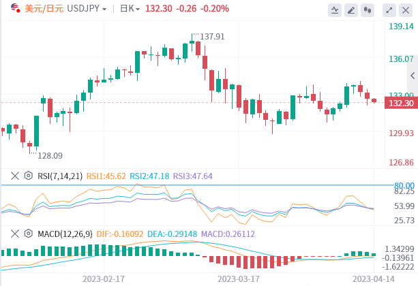Open the 日K timeframe dropdown
Screen dimensions: 418x286
point(130,9)
